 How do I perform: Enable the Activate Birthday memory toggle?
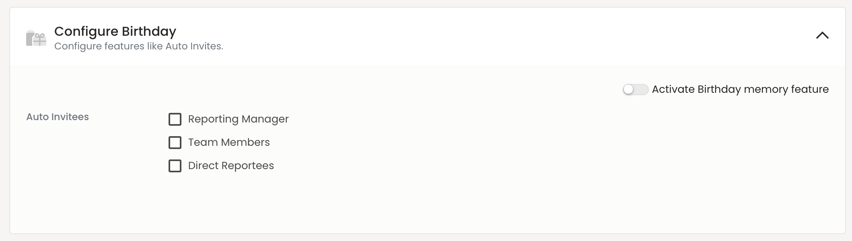(x=635, y=90)
